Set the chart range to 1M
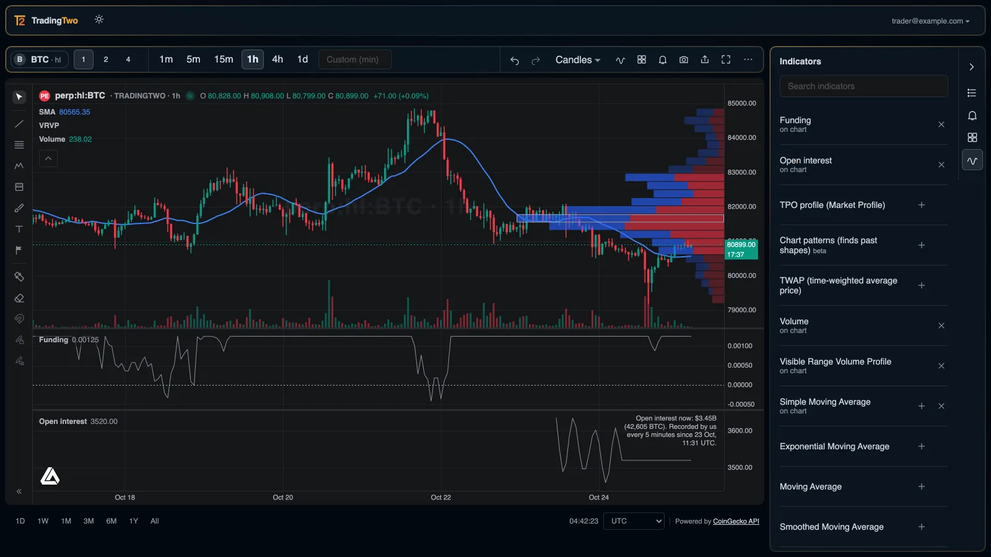991x557 pixels. point(66,521)
